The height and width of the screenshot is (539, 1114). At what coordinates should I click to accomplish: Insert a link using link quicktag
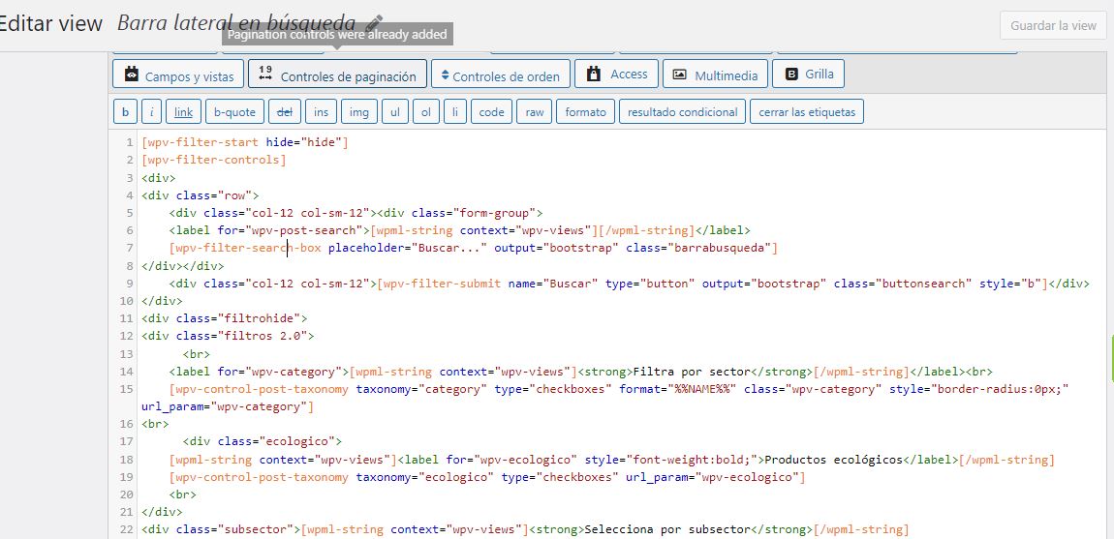pos(183,112)
